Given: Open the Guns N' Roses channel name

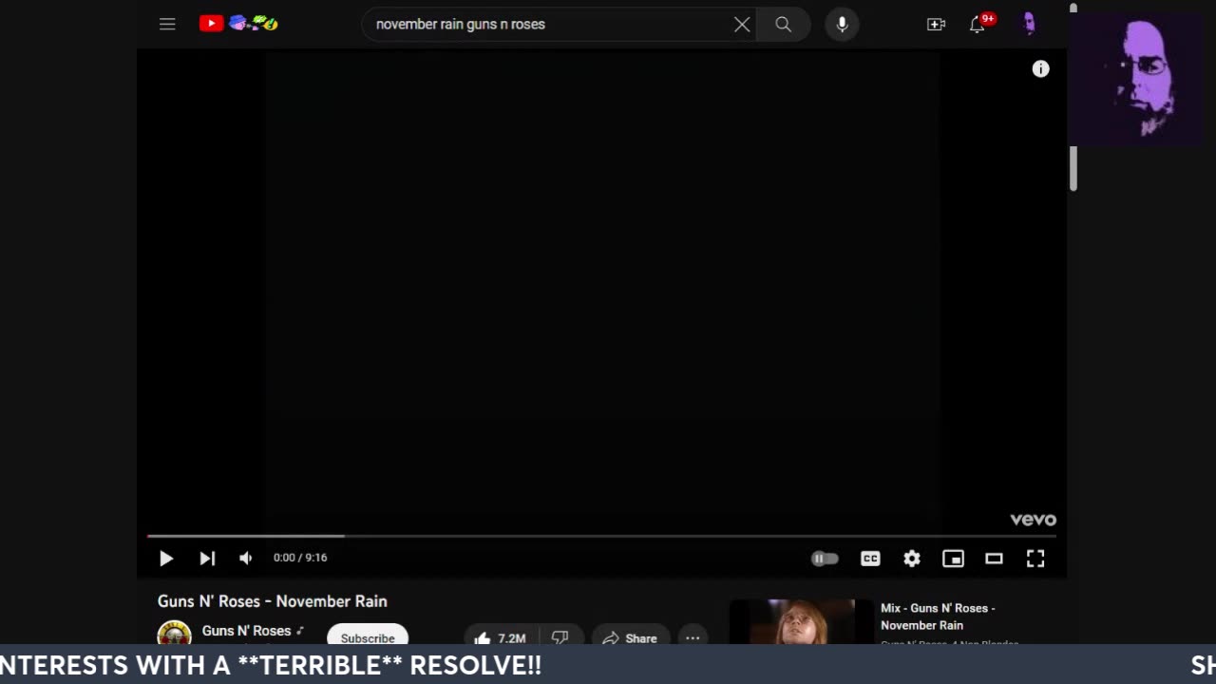Looking at the screenshot, I should [x=246, y=631].
